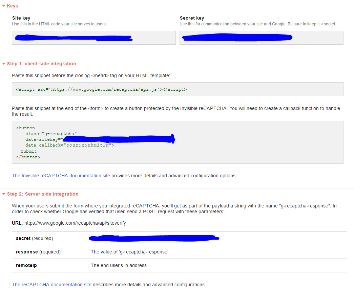Collapse Step 1: client-side integration section
Viewport: 354px width, 290px height.
(39, 64)
